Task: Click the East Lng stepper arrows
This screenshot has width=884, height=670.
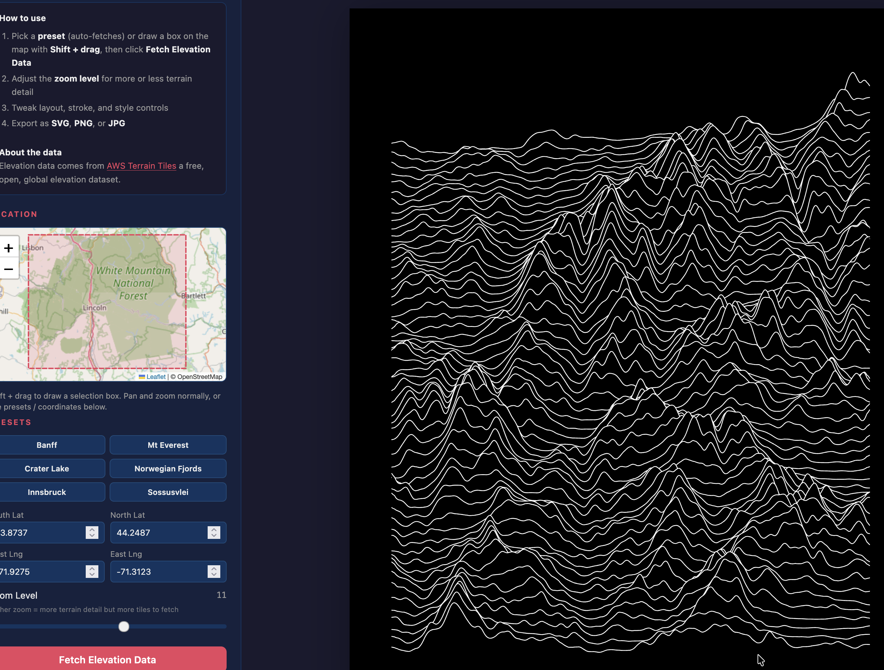Action: click(x=214, y=572)
